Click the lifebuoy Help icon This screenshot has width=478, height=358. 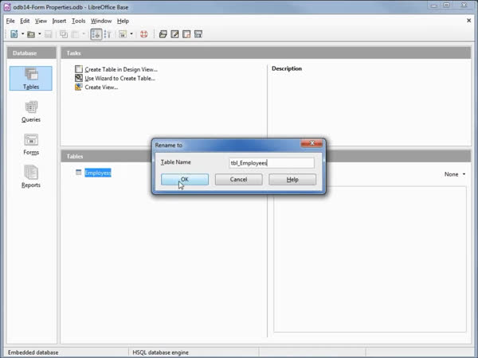click(x=144, y=34)
